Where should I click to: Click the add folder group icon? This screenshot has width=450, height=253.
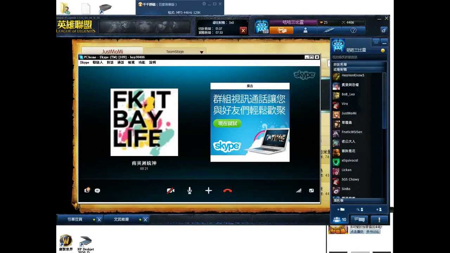(x=341, y=209)
